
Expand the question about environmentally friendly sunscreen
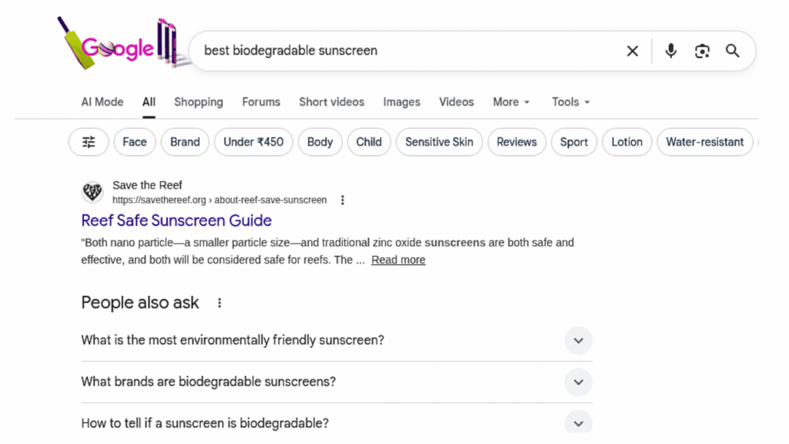(x=578, y=340)
